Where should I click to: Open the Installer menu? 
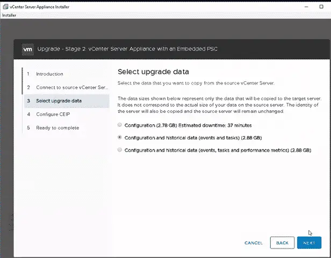coord(9,15)
